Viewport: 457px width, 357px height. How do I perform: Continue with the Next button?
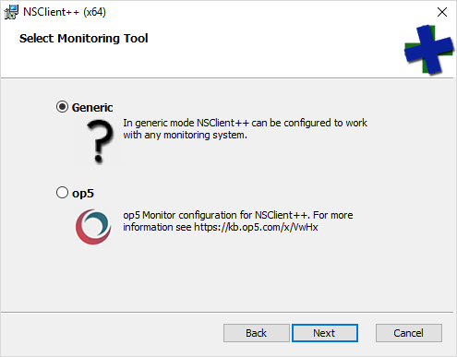[325, 333]
